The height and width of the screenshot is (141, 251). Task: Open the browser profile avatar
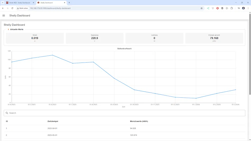click(243, 8)
